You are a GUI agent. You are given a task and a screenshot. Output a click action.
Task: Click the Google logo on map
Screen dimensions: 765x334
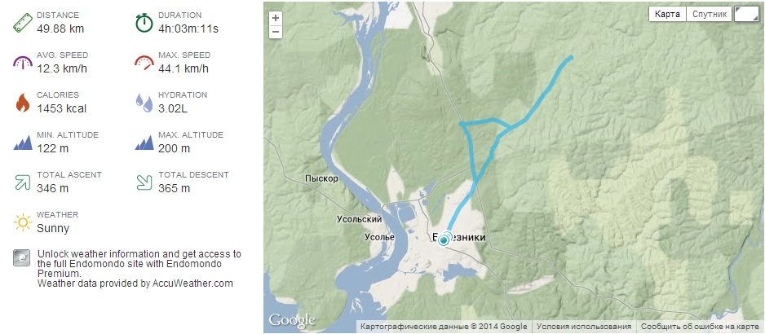tap(290, 320)
